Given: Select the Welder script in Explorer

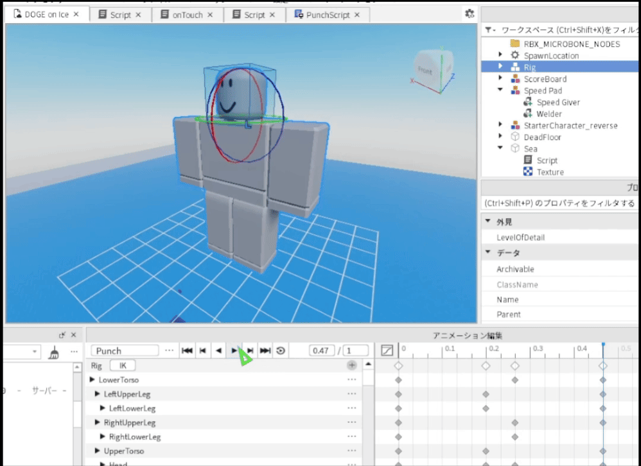Looking at the screenshot, I should click(549, 114).
